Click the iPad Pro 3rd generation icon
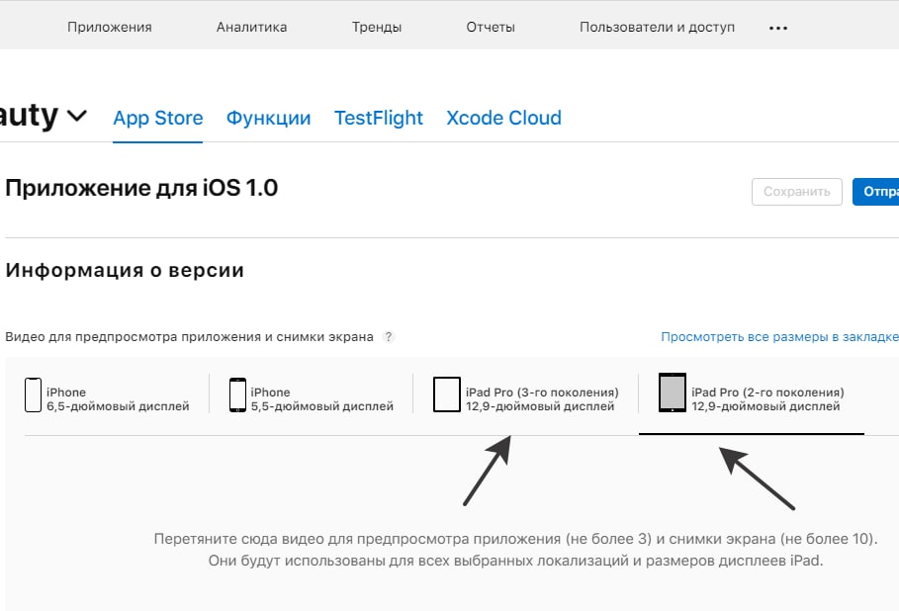The width and height of the screenshot is (899, 611). point(447,394)
